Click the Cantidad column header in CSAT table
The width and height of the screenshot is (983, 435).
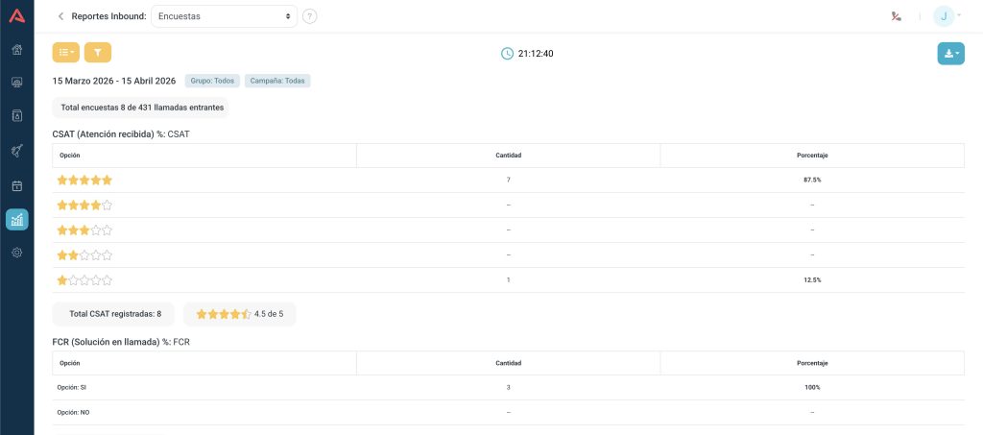click(x=508, y=156)
